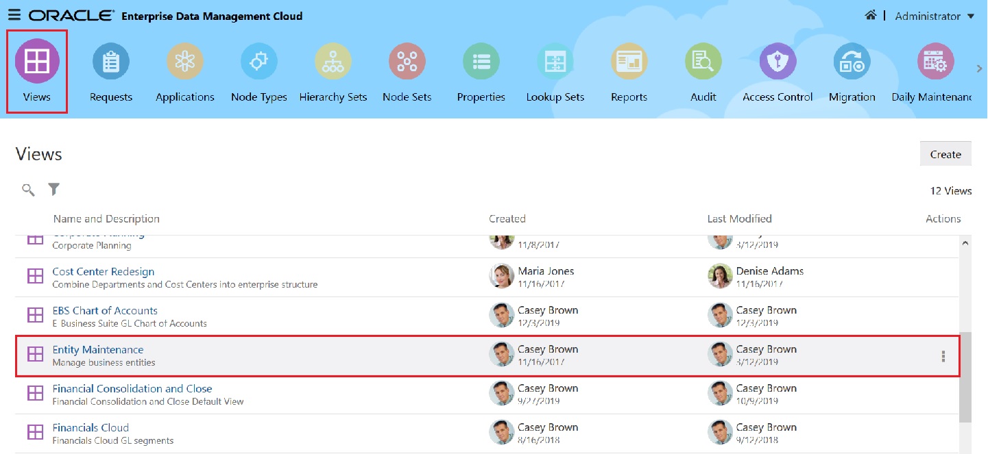Open the Lookup Sets icon
The width and height of the screenshot is (988, 454).
(555, 62)
